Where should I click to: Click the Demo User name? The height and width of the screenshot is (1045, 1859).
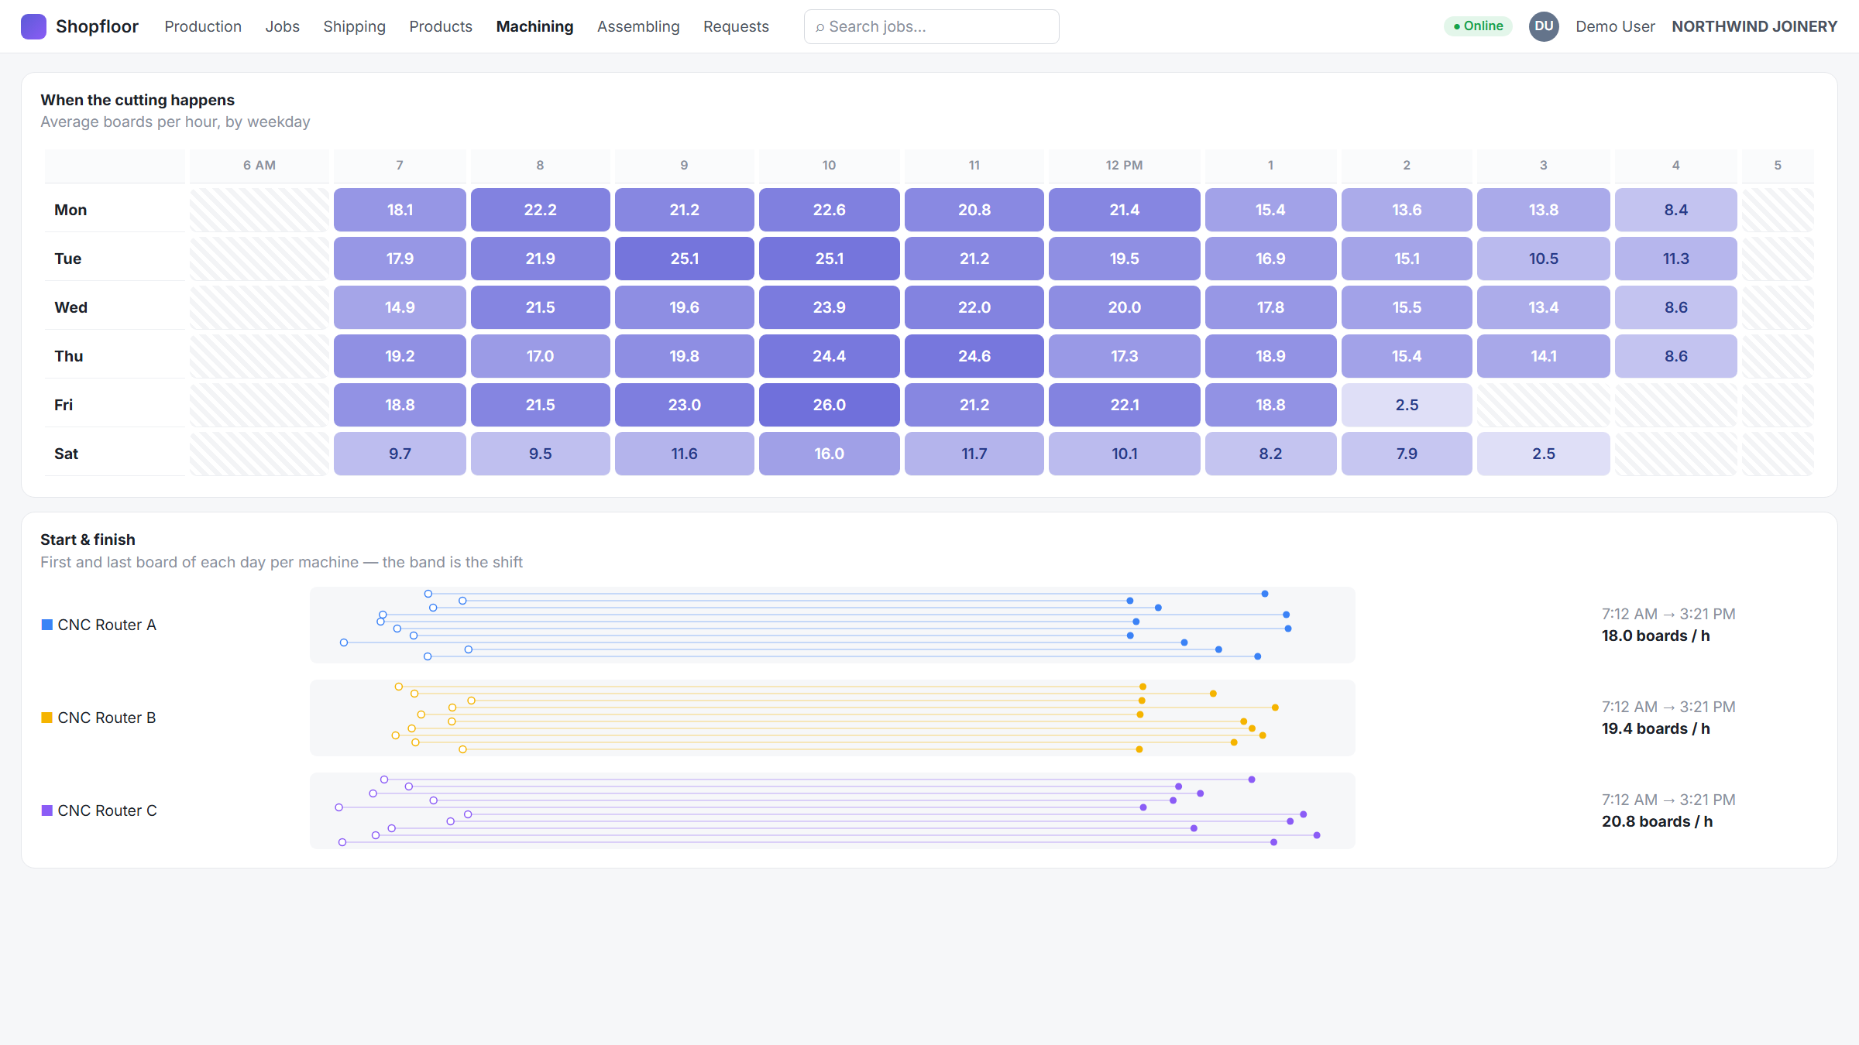(1615, 26)
